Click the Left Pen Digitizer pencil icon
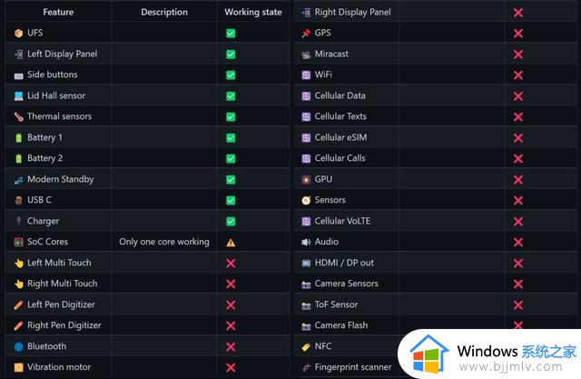 (18, 304)
